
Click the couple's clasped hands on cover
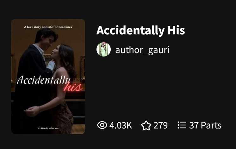[x=32, y=111]
